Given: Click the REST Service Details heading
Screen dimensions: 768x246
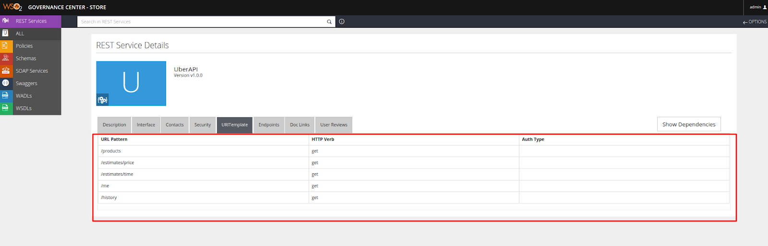Looking at the screenshot, I should click(x=132, y=45).
